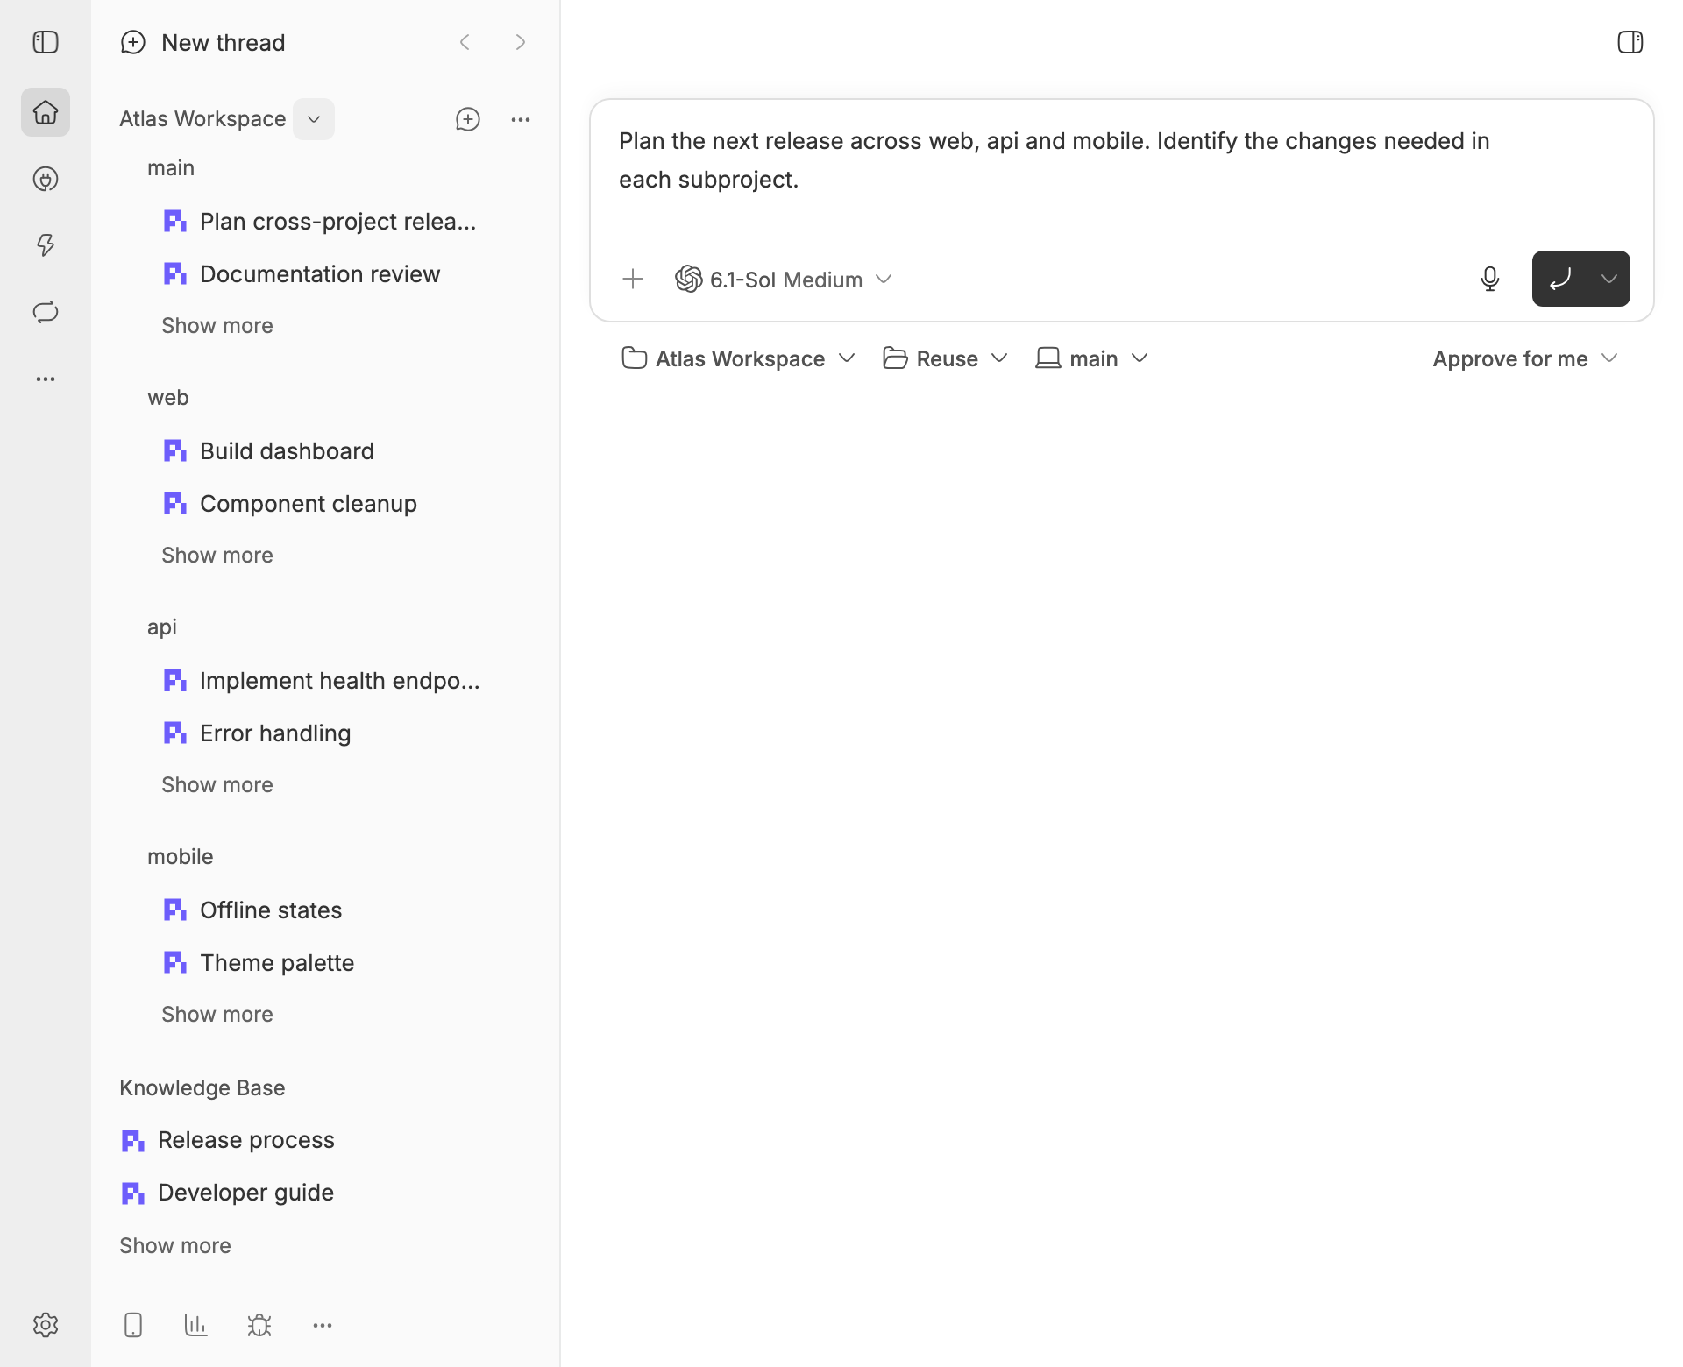Click the bug icon in bottom bar
This screenshot has width=1683, height=1367.
(x=259, y=1325)
